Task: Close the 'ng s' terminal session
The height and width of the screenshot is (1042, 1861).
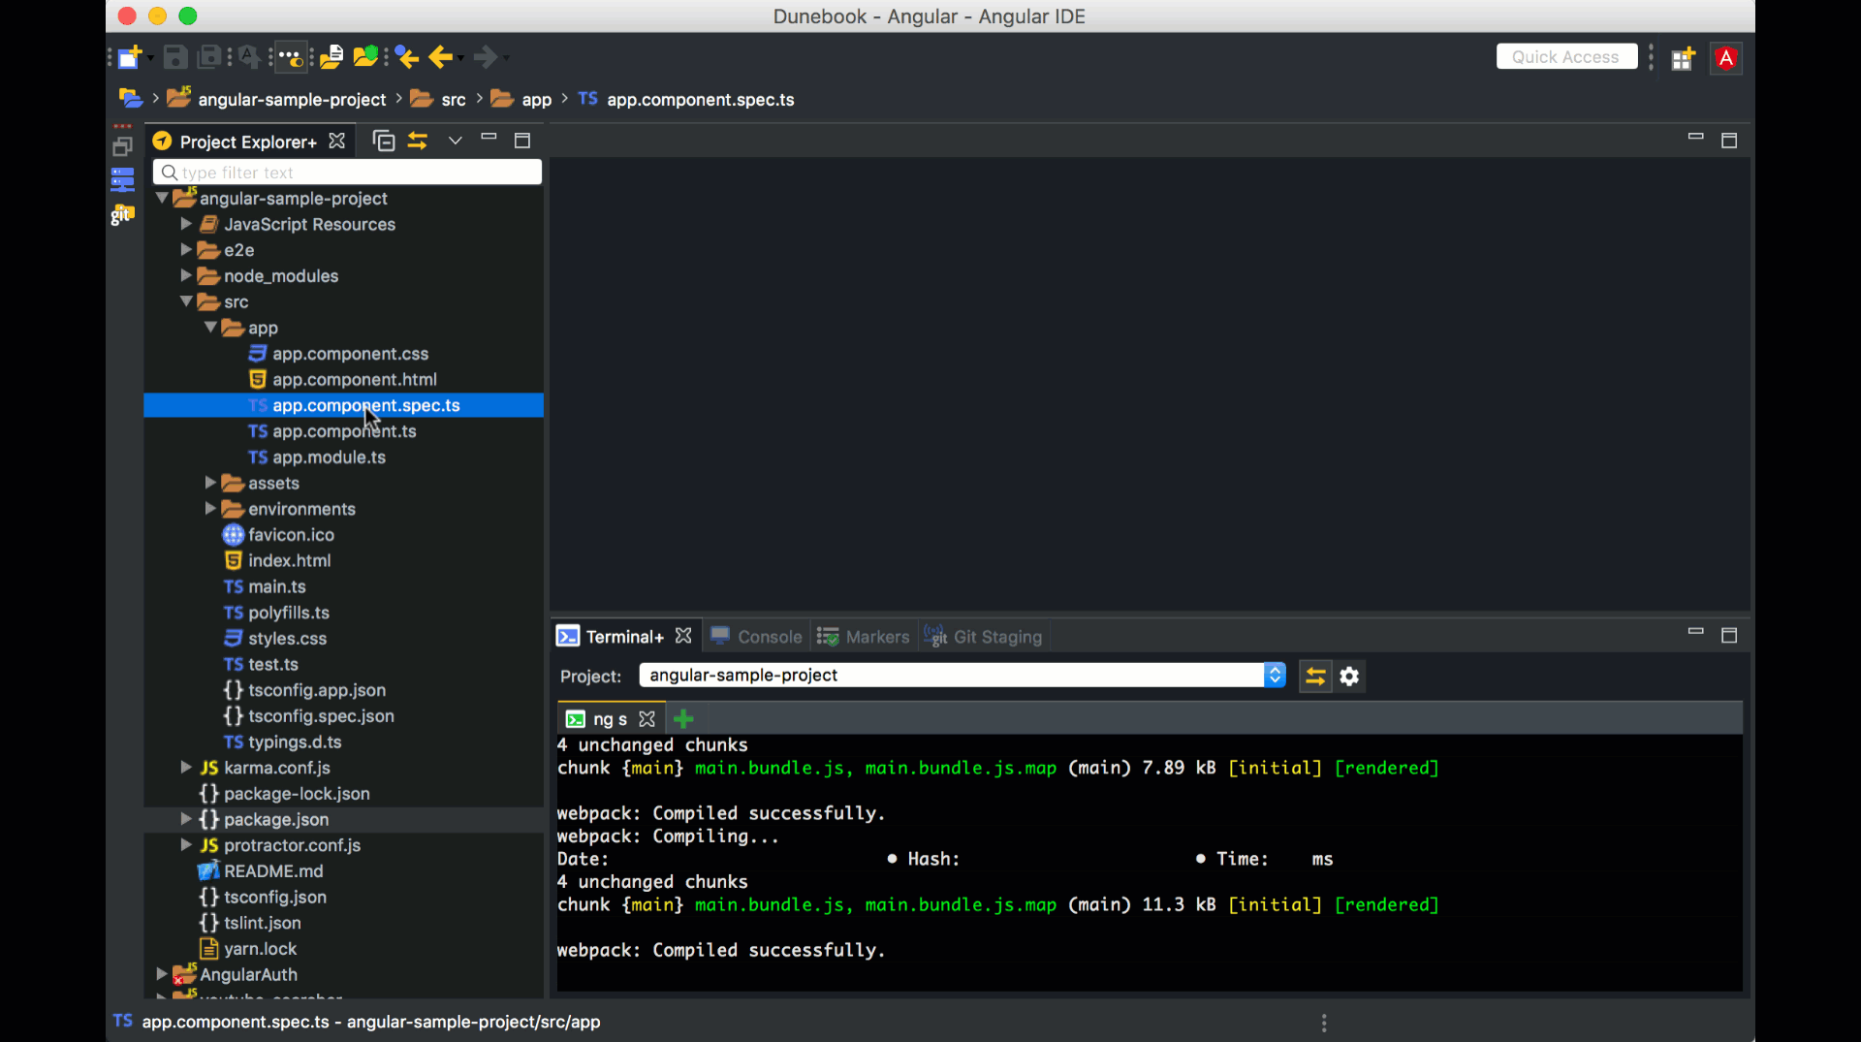Action: [647, 719]
